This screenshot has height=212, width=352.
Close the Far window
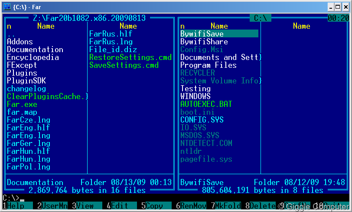tap(346, 7)
